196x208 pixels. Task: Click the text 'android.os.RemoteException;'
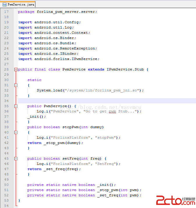tap(66, 48)
